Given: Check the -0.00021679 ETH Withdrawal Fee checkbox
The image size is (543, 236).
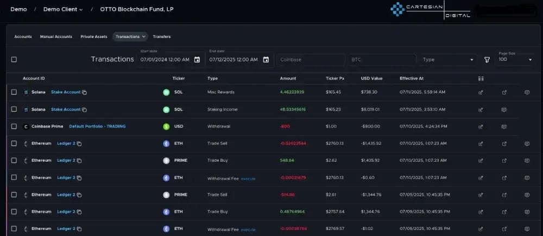Looking at the screenshot, I should [14, 177].
